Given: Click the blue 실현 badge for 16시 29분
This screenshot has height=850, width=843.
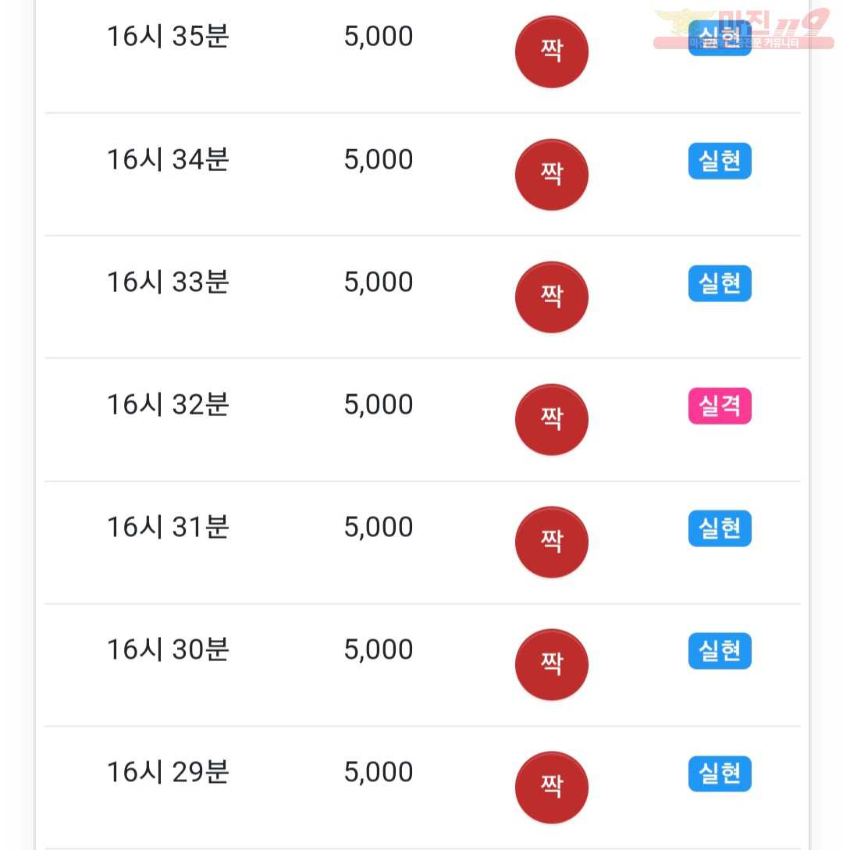Looking at the screenshot, I should click(720, 774).
